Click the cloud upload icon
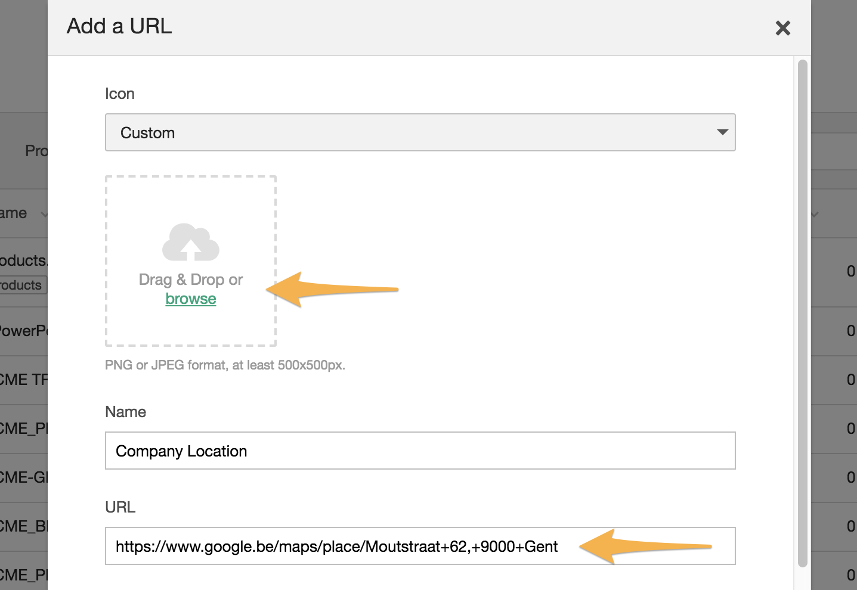The width and height of the screenshot is (857, 590). 191,243
